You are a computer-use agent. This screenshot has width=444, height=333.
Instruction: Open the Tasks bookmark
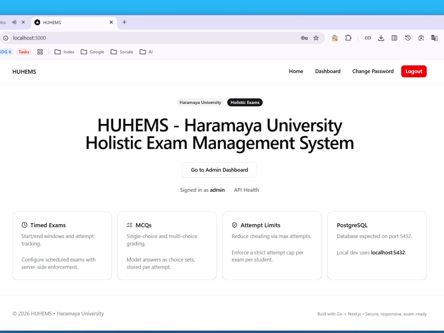click(24, 52)
